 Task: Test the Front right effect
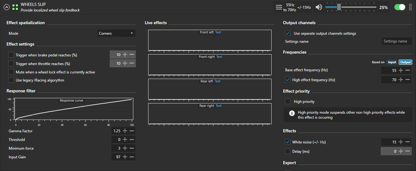219,57
